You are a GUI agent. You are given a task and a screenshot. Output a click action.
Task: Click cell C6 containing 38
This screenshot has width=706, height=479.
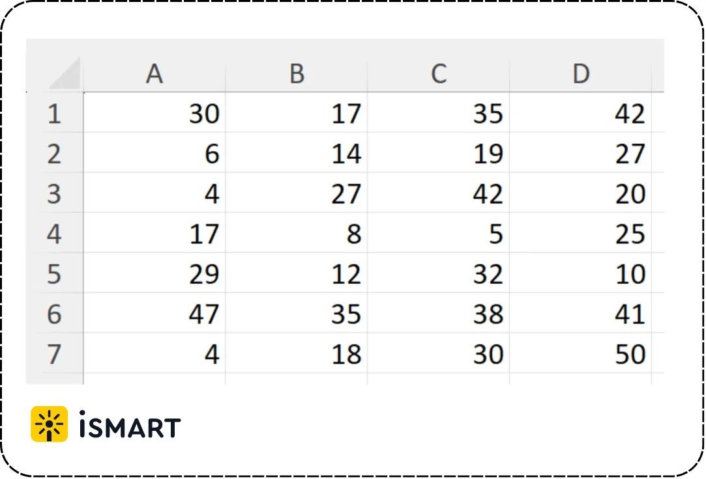439,313
